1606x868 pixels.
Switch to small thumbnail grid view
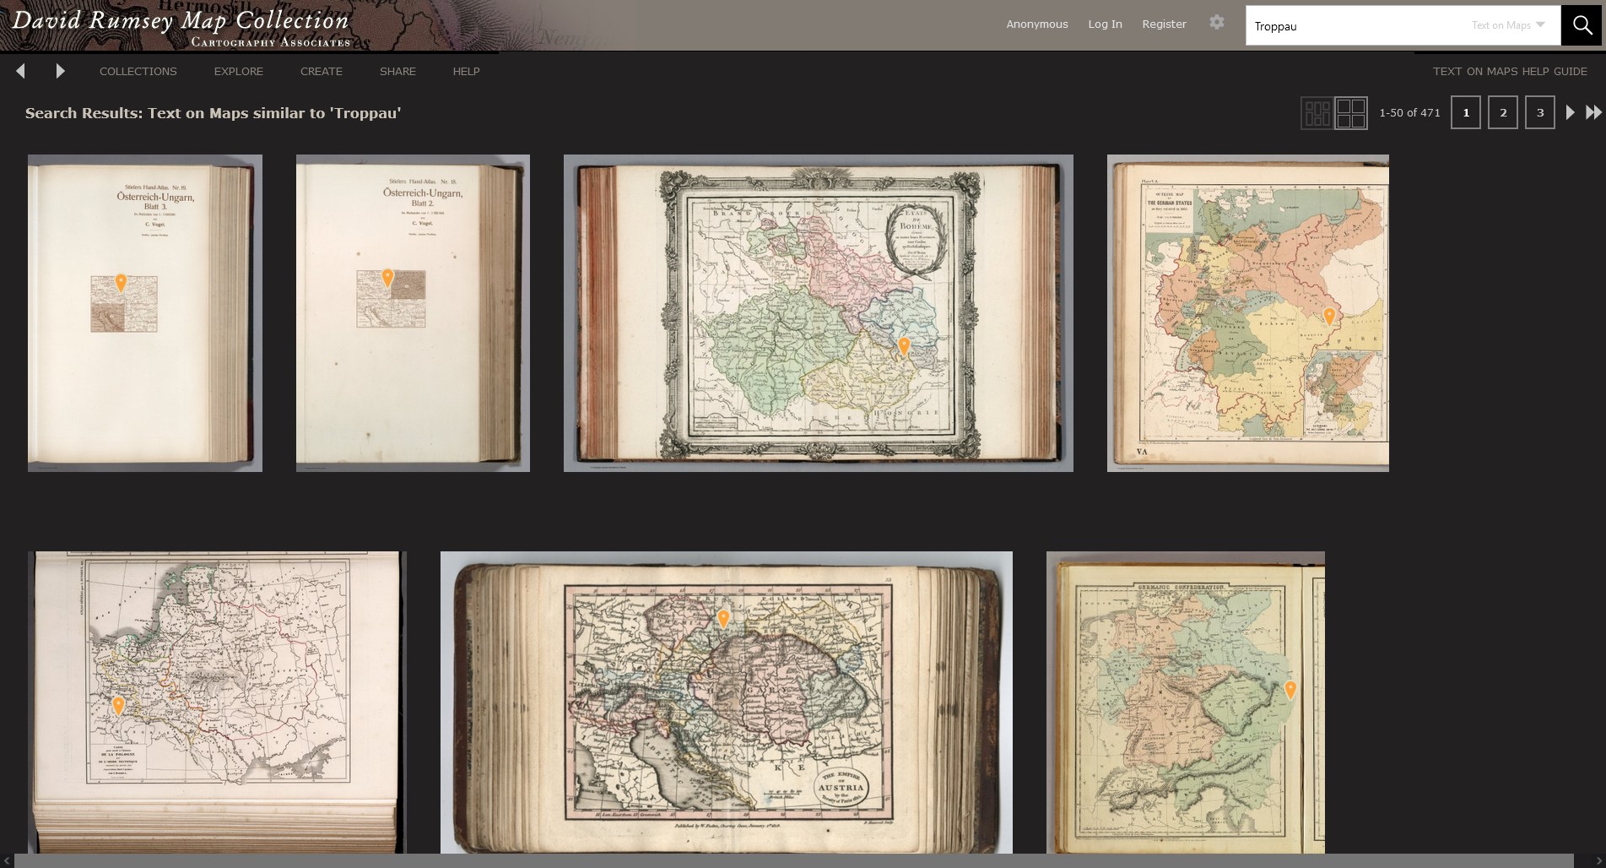pyautogui.click(x=1317, y=112)
